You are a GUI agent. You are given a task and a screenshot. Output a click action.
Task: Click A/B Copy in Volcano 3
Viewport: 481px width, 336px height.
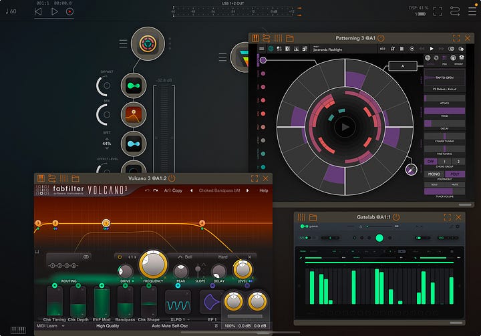click(173, 190)
